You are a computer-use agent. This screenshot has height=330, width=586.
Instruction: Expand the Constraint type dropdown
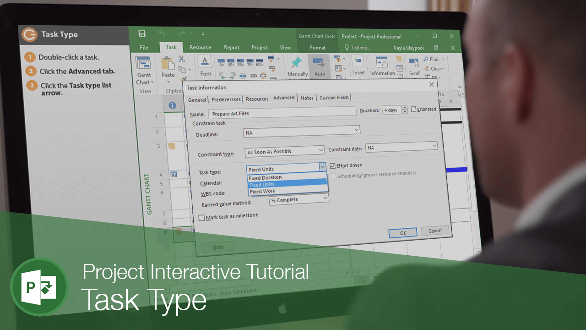(x=320, y=150)
